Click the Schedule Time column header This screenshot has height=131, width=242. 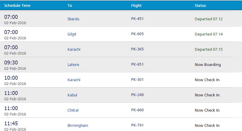[x=17, y=6]
